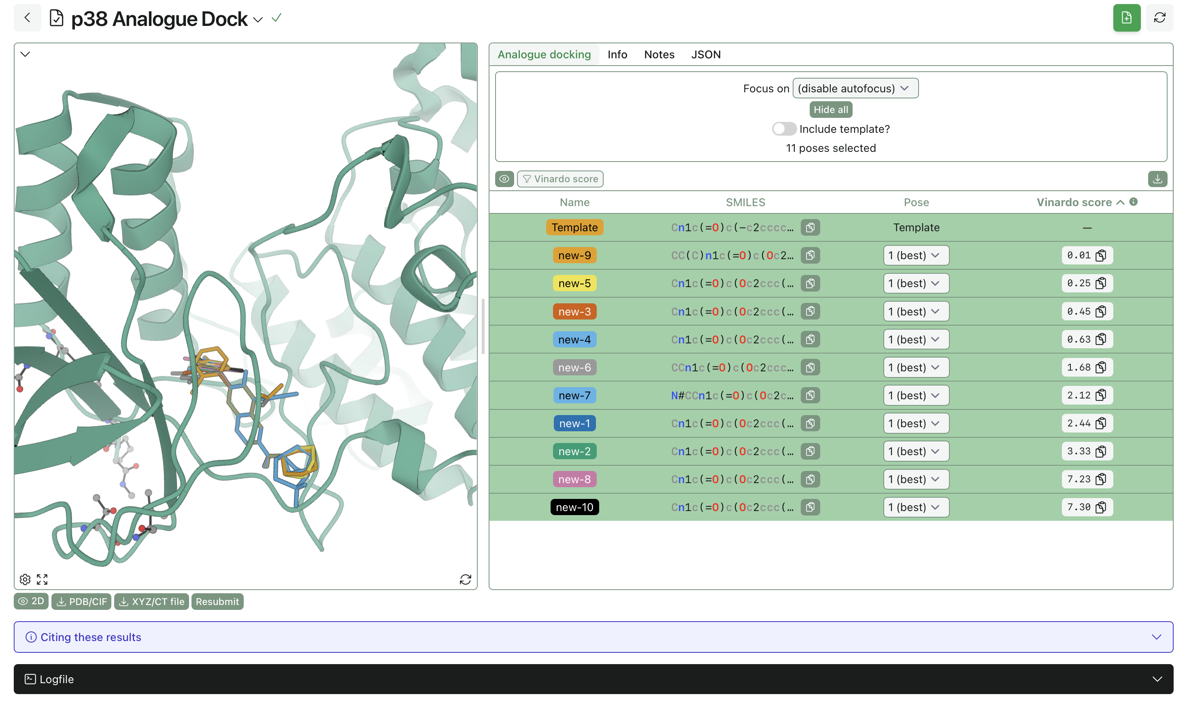Open pose dropdown for new-9
The image size is (1187, 703).
(x=916, y=256)
